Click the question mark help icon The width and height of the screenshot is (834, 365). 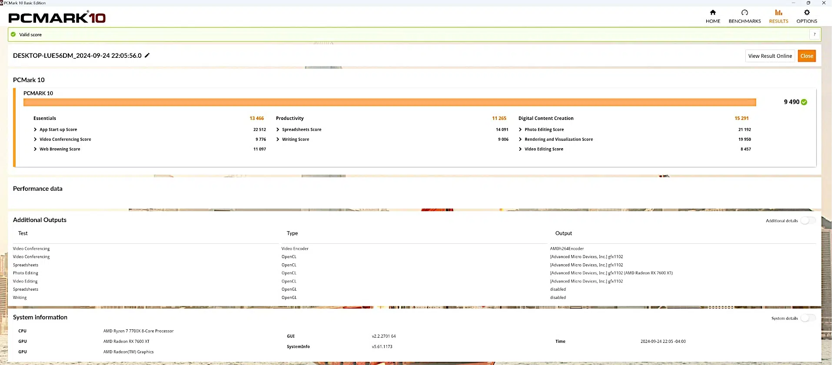[814, 34]
